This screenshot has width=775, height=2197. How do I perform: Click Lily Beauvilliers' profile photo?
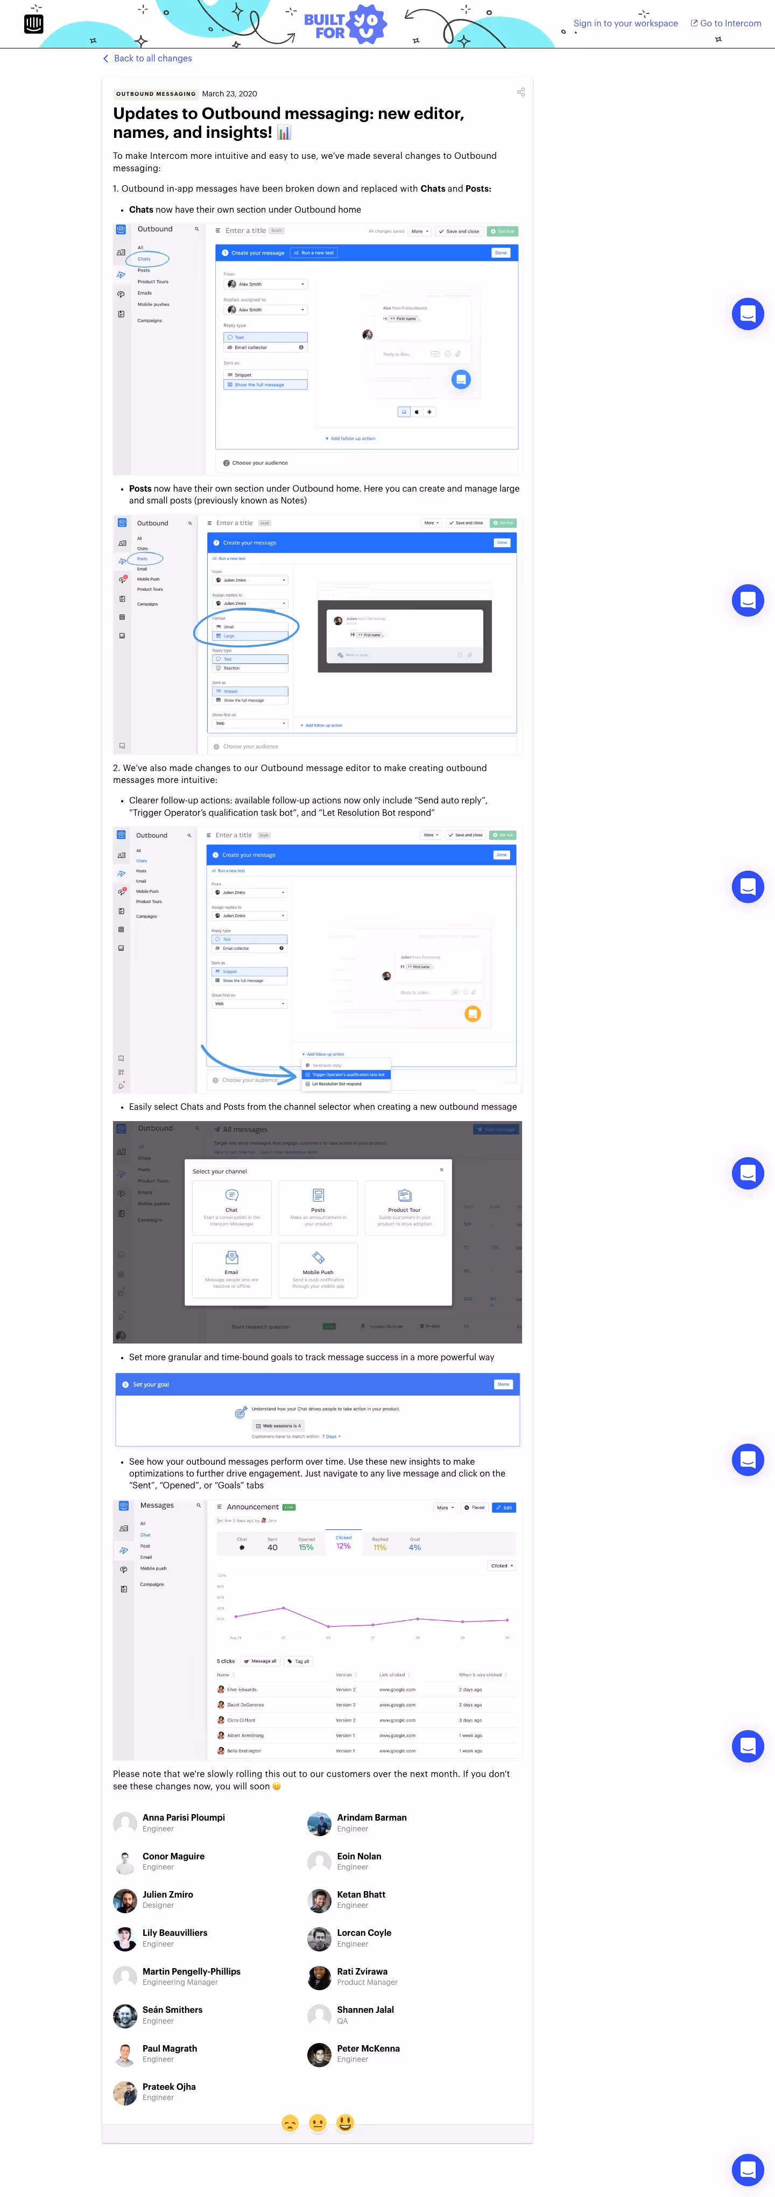[x=125, y=1939]
